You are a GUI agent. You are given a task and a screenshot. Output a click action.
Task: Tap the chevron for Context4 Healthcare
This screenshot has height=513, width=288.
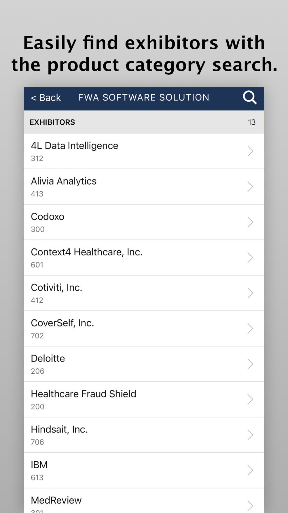tap(250, 258)
